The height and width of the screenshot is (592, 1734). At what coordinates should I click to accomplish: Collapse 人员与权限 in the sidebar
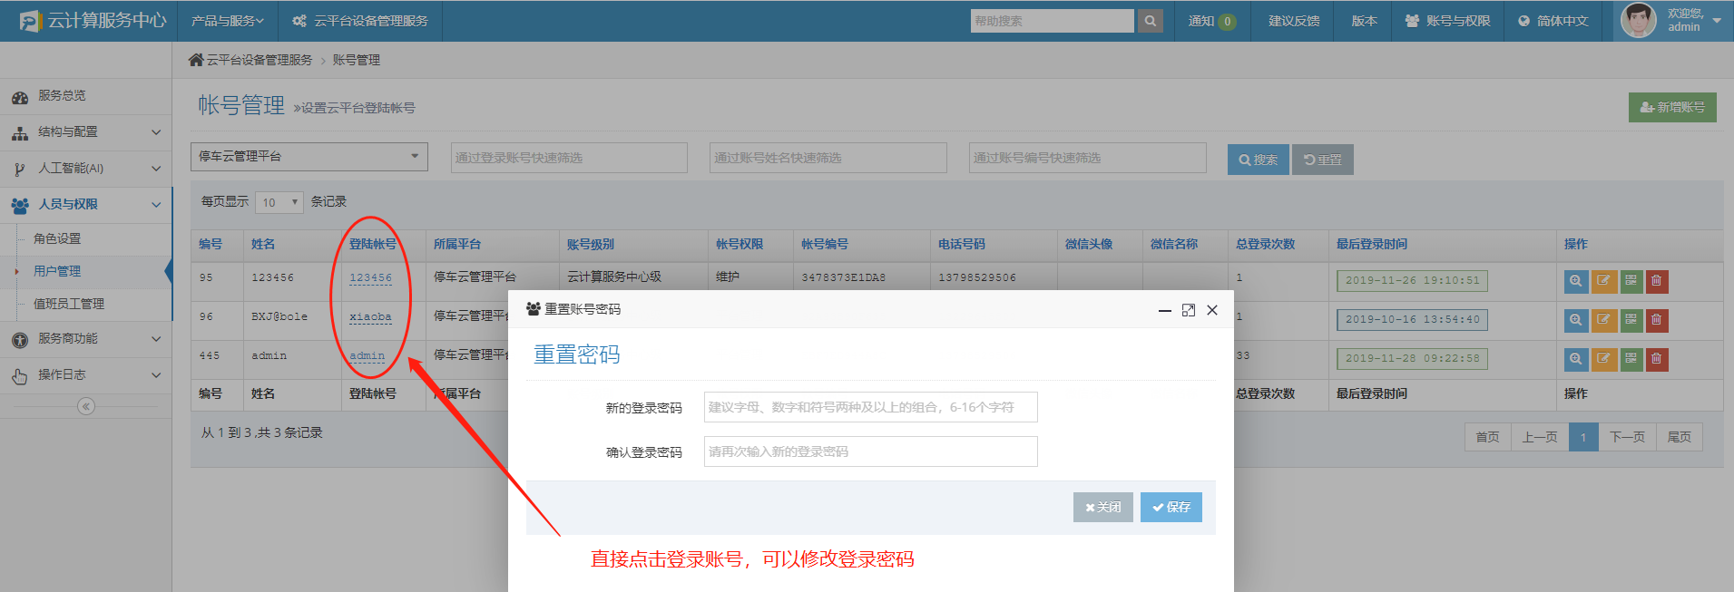click(86, 205)
